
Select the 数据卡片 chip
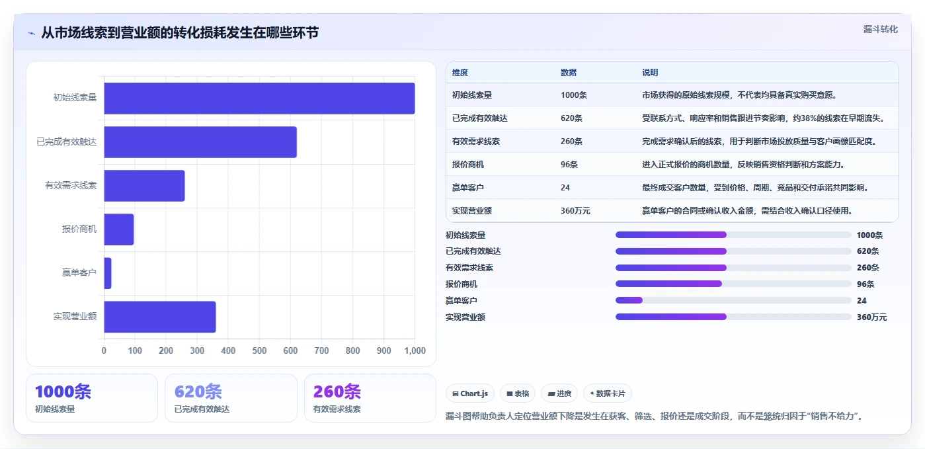[x=608, y=393]
